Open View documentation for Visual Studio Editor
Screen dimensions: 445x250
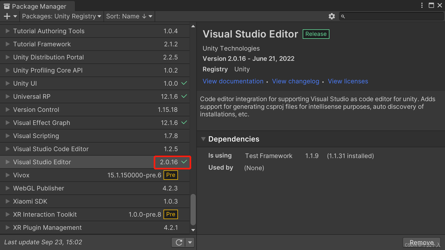pos(233,81)
